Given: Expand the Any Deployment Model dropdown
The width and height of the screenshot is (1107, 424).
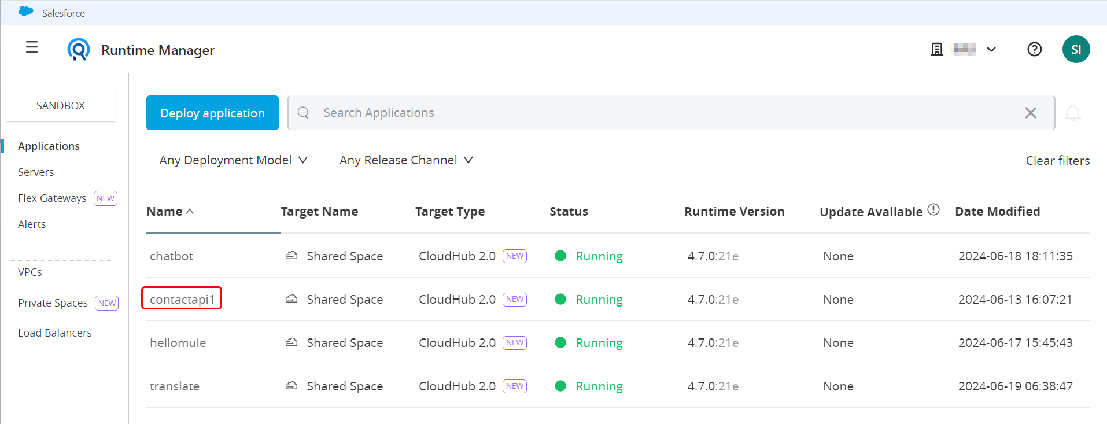Looking at the screenshot, I should [x=233, y=160].
